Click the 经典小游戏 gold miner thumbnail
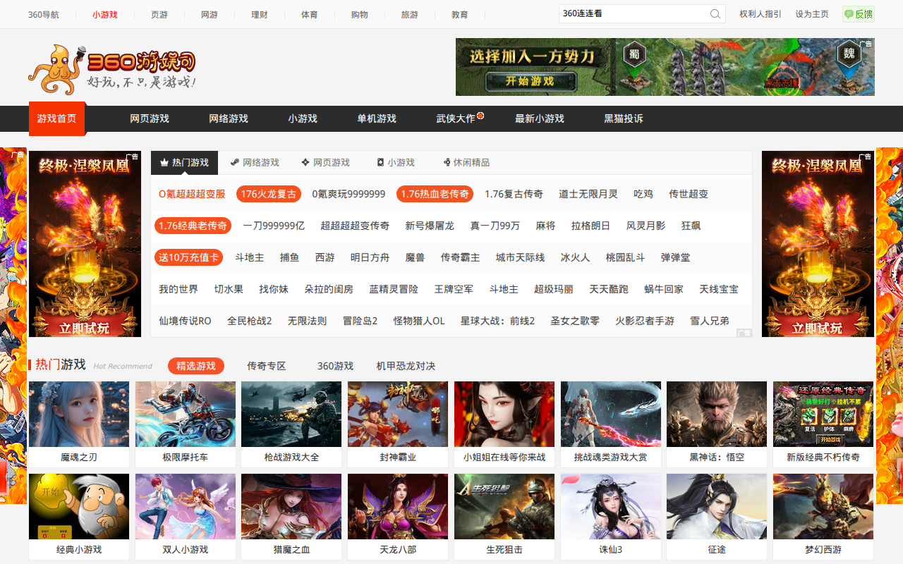 [79, 507]
